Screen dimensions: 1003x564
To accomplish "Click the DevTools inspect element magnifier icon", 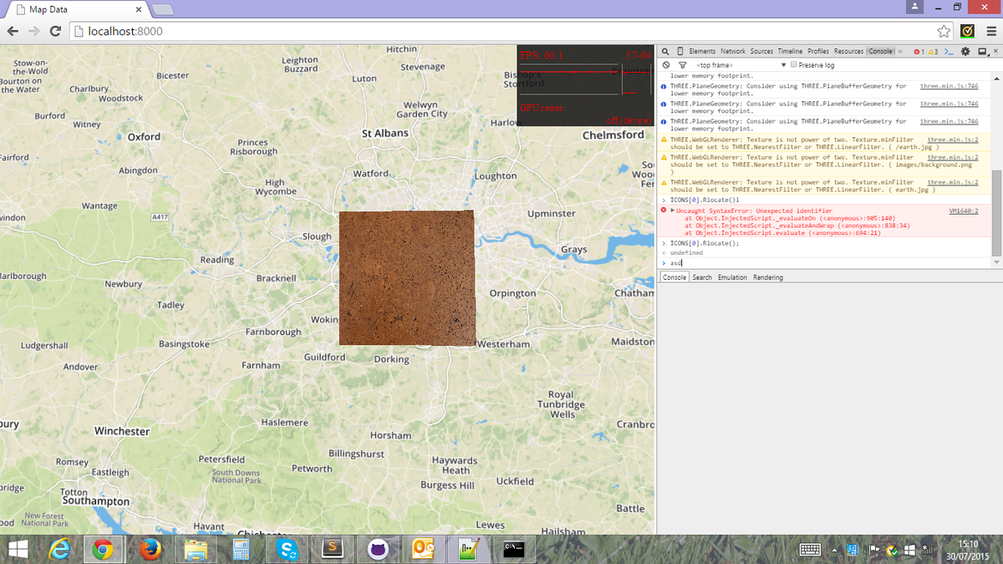I will (x=666, y=52).
